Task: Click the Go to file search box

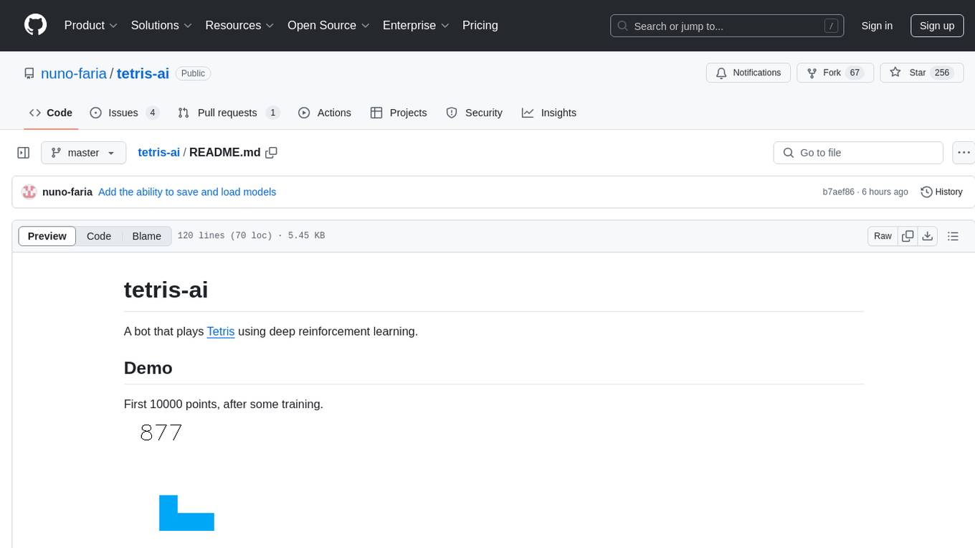Action: tap(858, 153)
